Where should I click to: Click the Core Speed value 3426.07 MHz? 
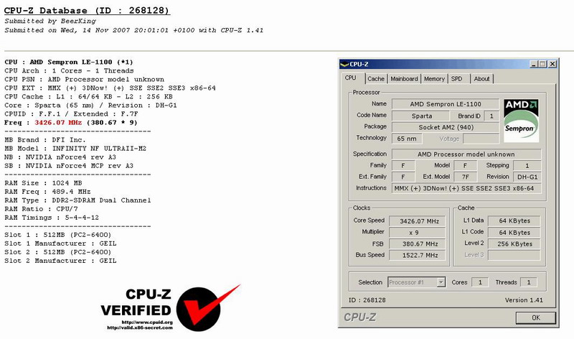(x=417, y=221)
